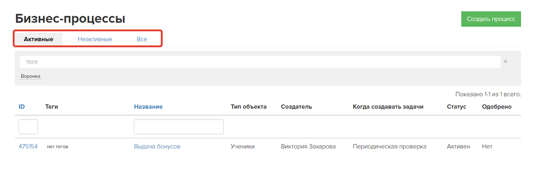Click the Теги column header
Image resolution: width=554 pixels, height=190 pixels.
click(52, 107)
